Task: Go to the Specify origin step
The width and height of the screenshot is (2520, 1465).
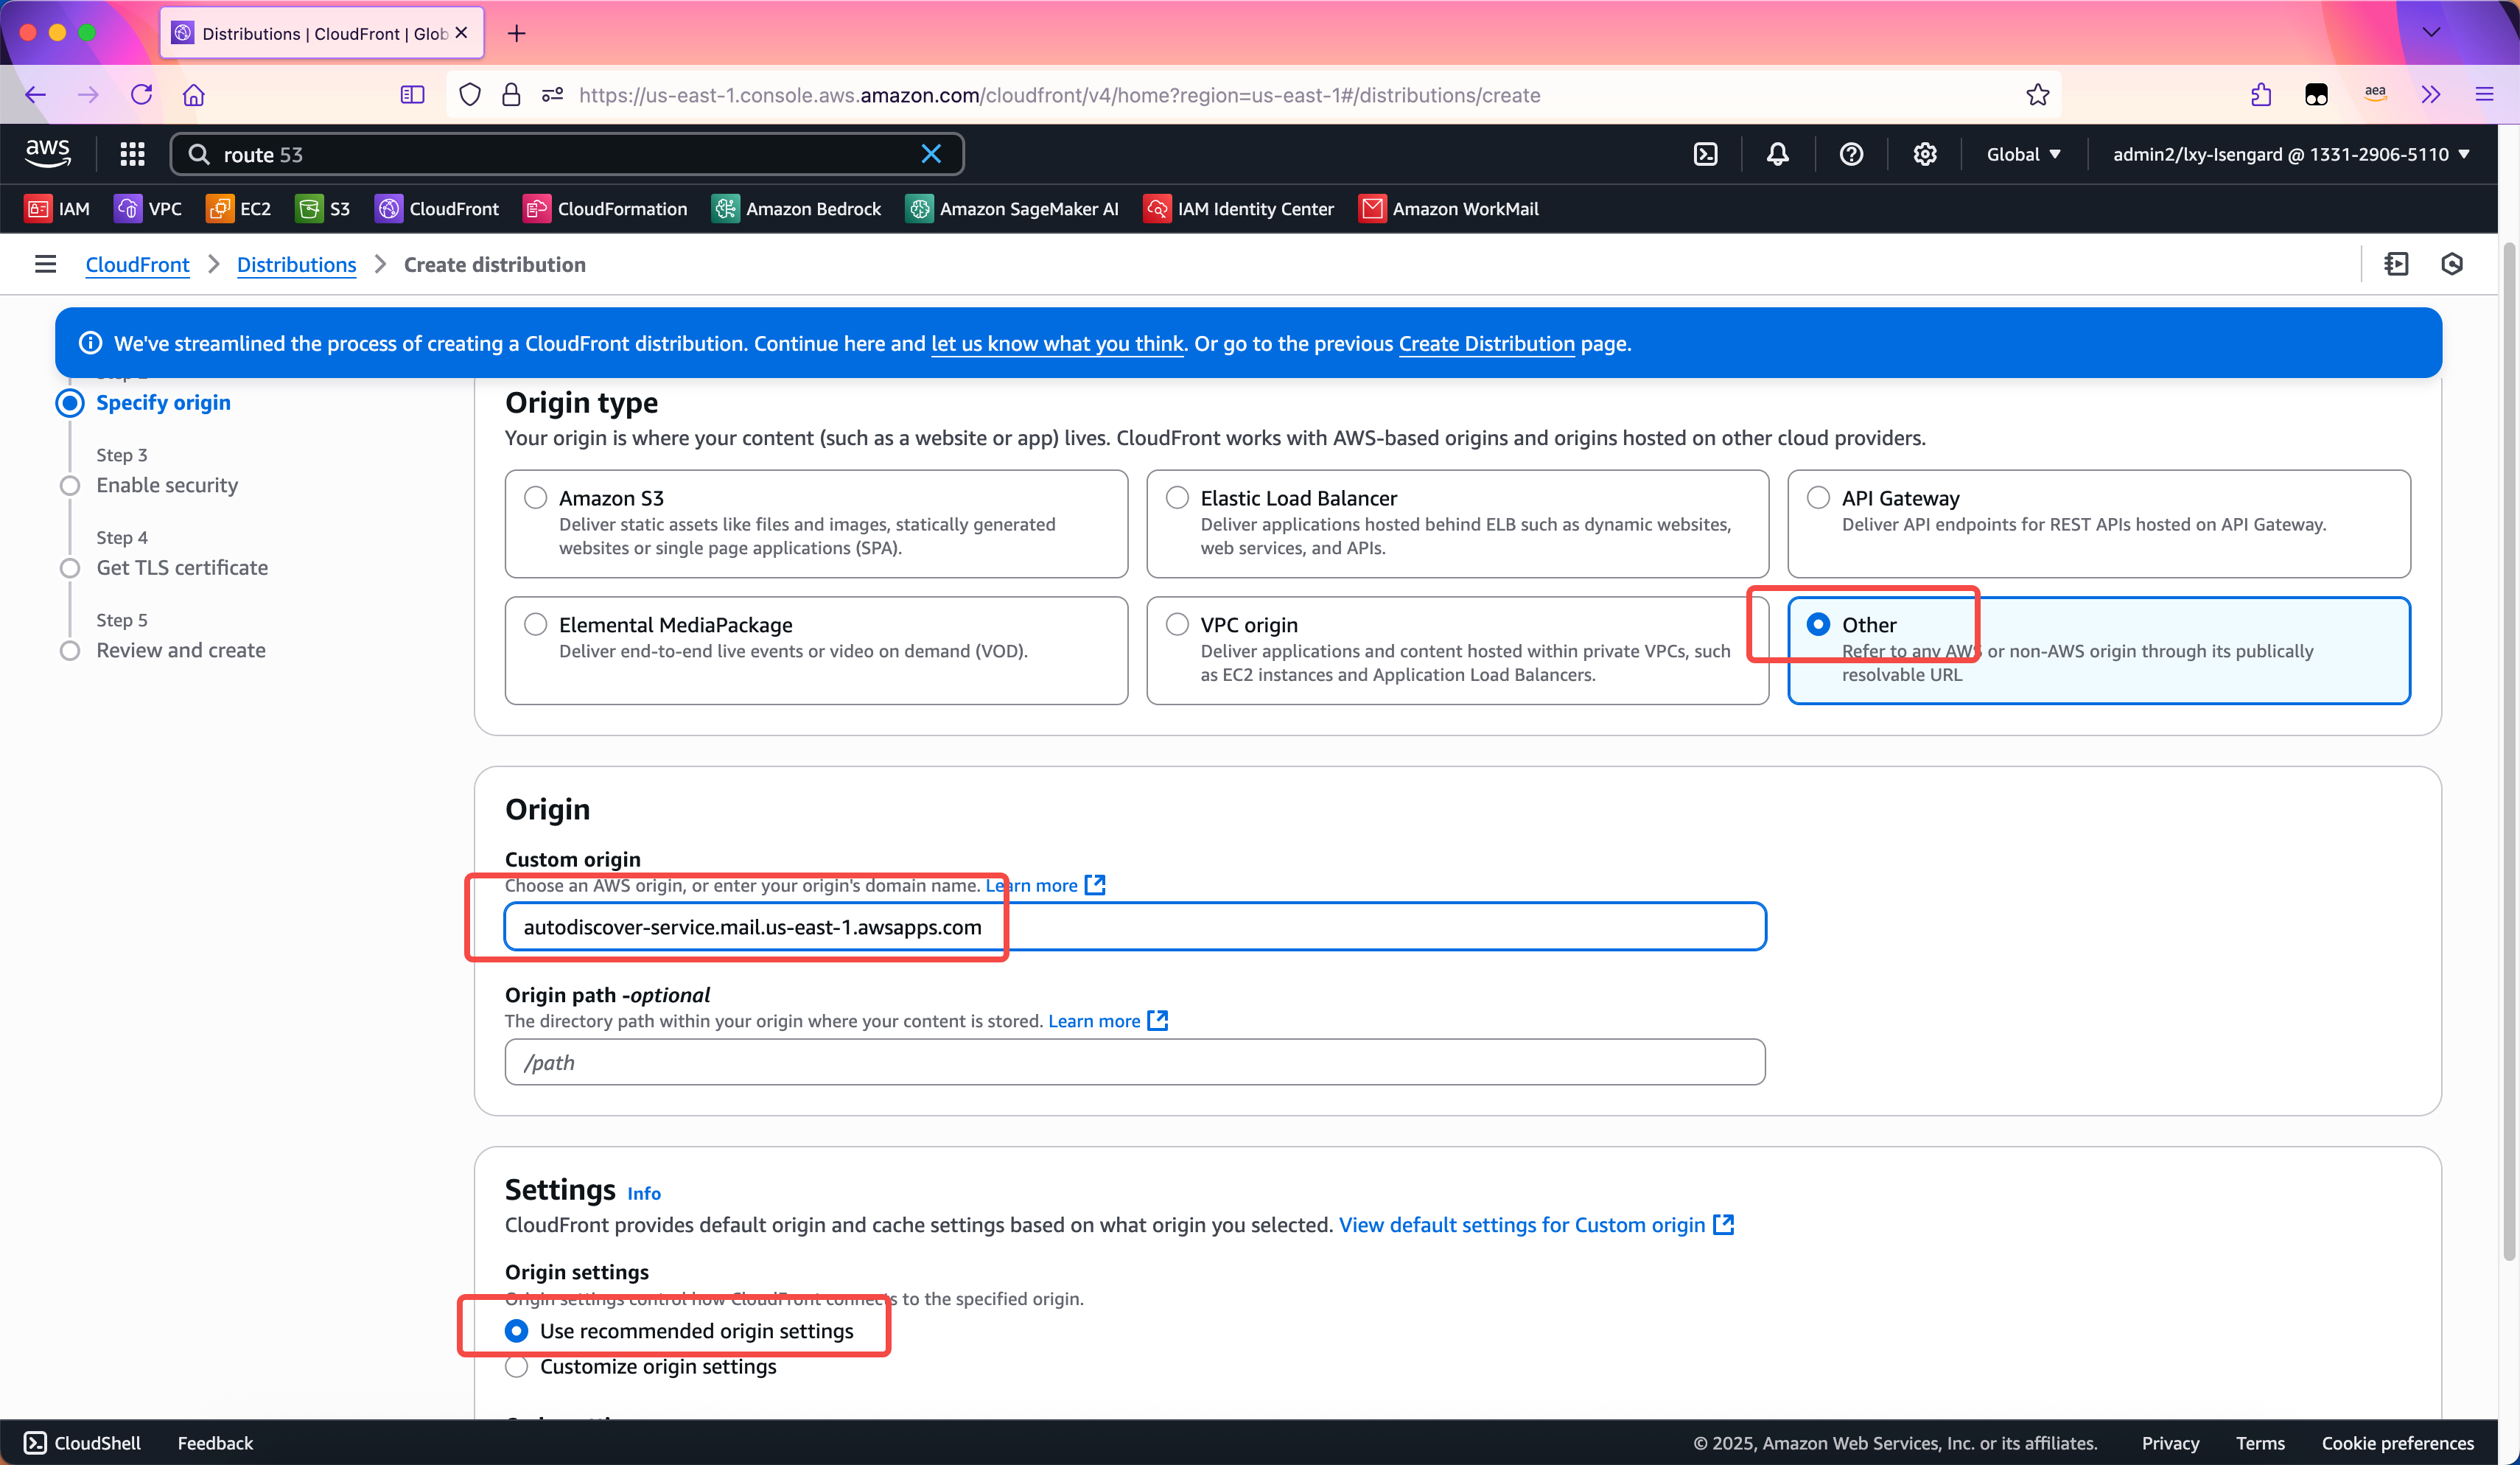Action: pyautogui.click(x=163, y=402)
